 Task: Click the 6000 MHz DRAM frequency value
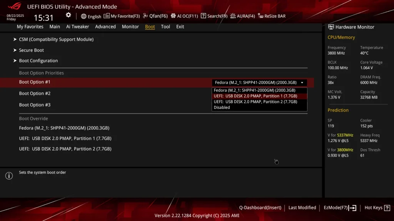369,83
